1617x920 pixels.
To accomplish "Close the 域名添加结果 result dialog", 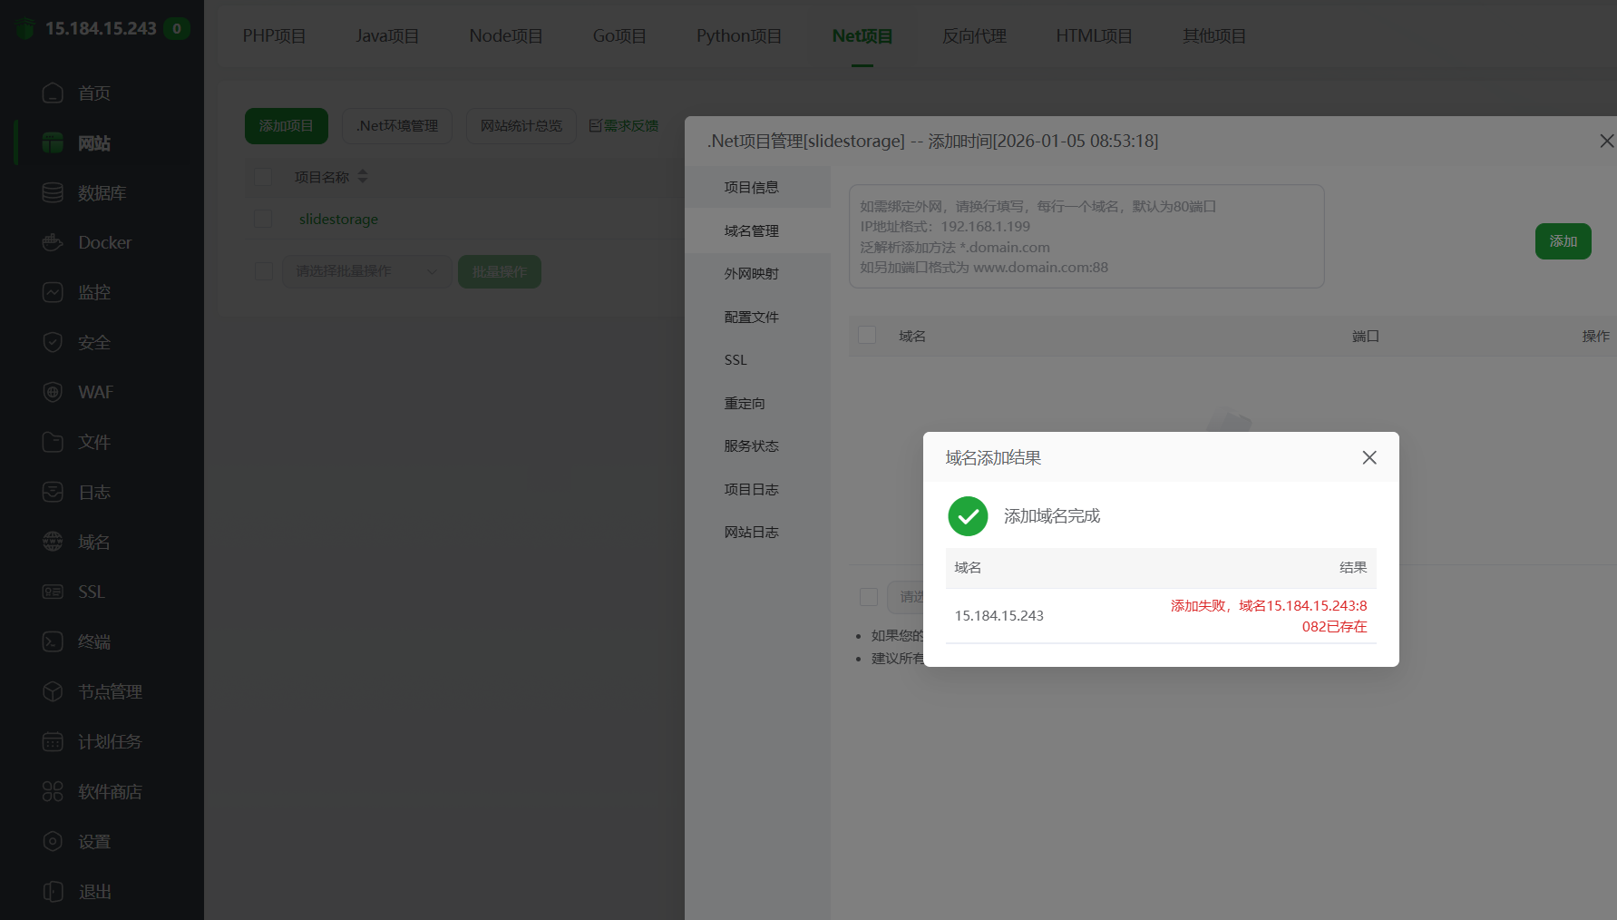I will (x=1369, y=457).
